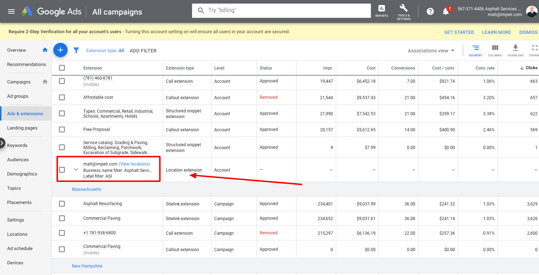This screenshot has width=539, height=275.
Task: Expand the collapsed side panel arrow
Action: tap(2, 143)
